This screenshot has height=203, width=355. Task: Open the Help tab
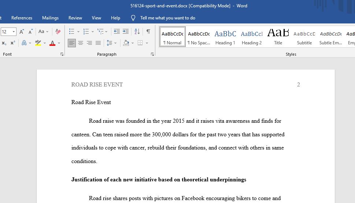pos(115,18)
